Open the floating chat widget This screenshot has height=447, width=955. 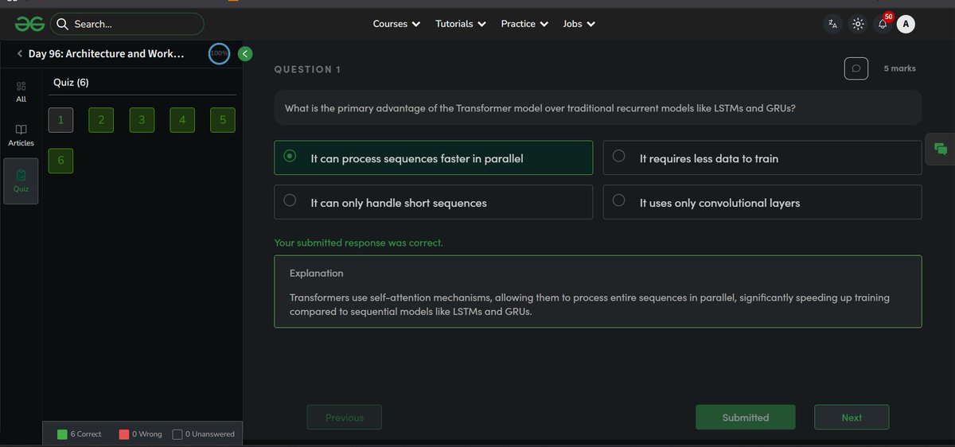940,149
